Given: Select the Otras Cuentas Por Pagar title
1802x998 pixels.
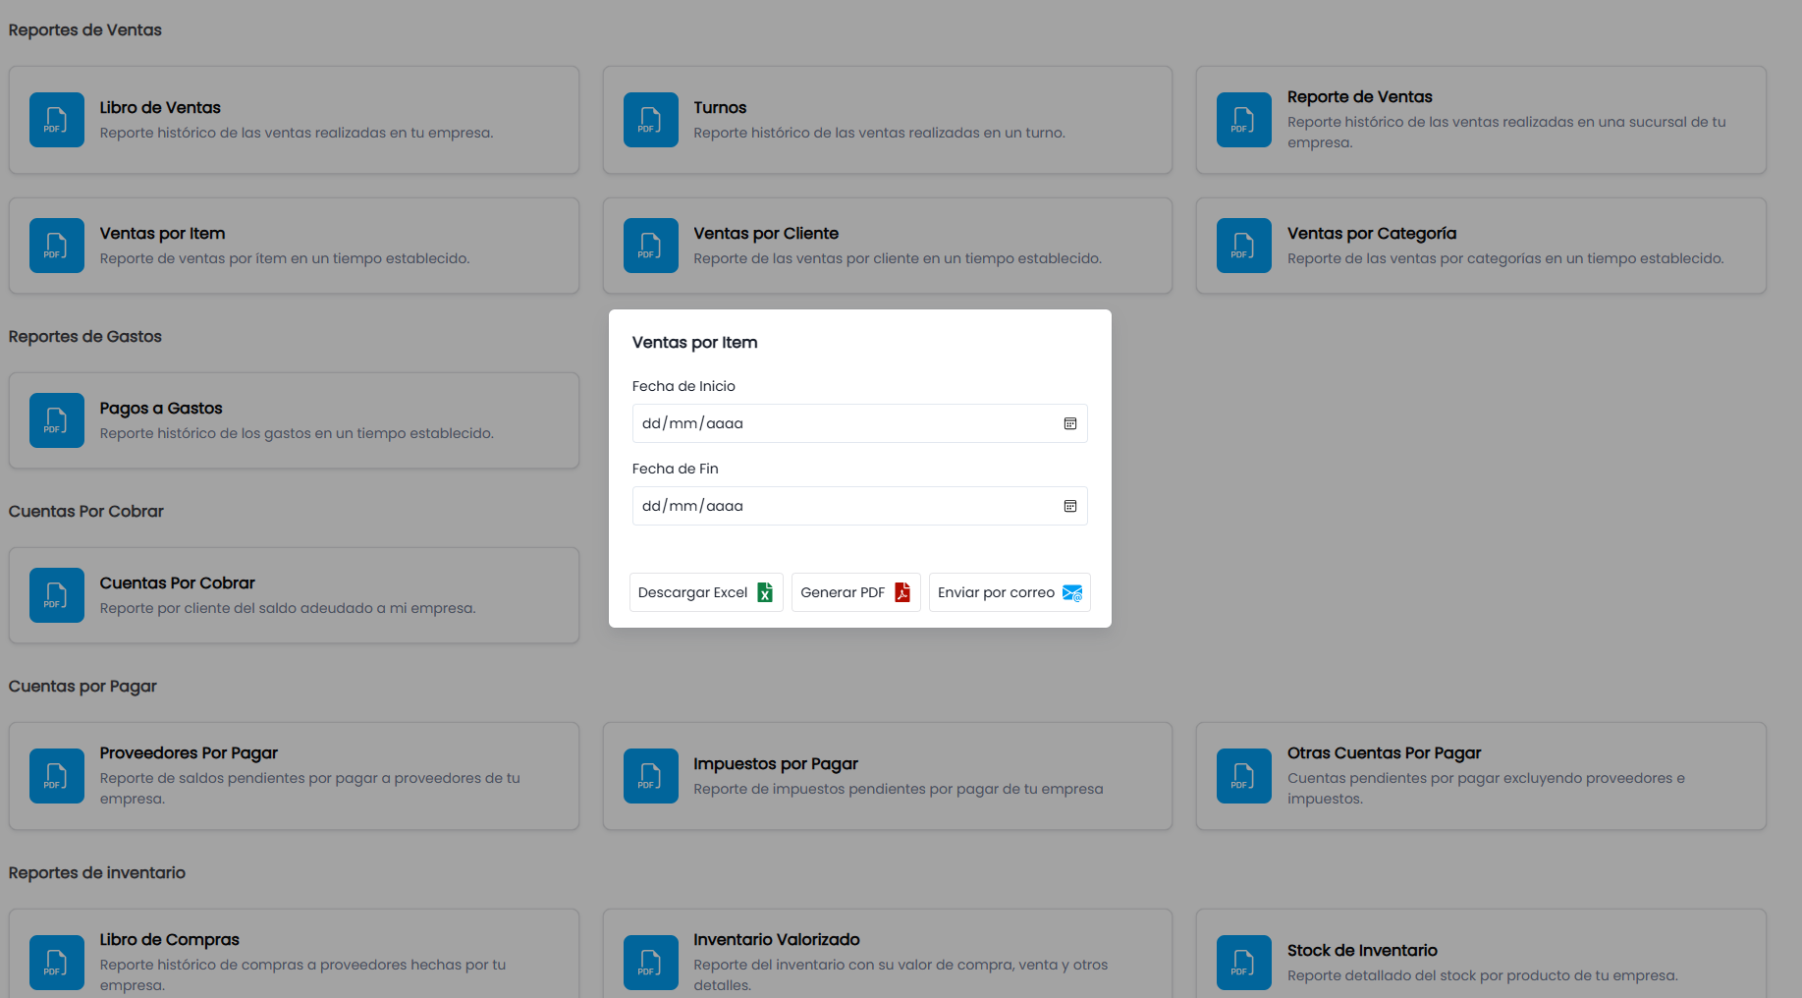Looking at the screenshot, I should pos(1385,753).
